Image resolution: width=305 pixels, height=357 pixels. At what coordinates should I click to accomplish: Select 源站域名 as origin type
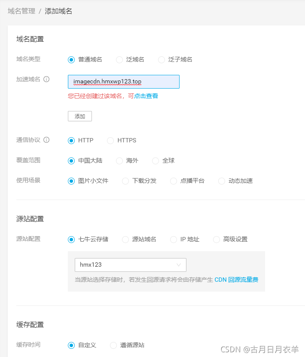tap(125, 239)
